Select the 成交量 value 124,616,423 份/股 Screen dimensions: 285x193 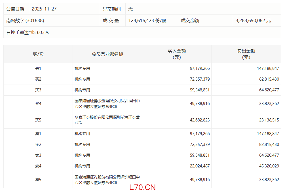click(147, 21)
